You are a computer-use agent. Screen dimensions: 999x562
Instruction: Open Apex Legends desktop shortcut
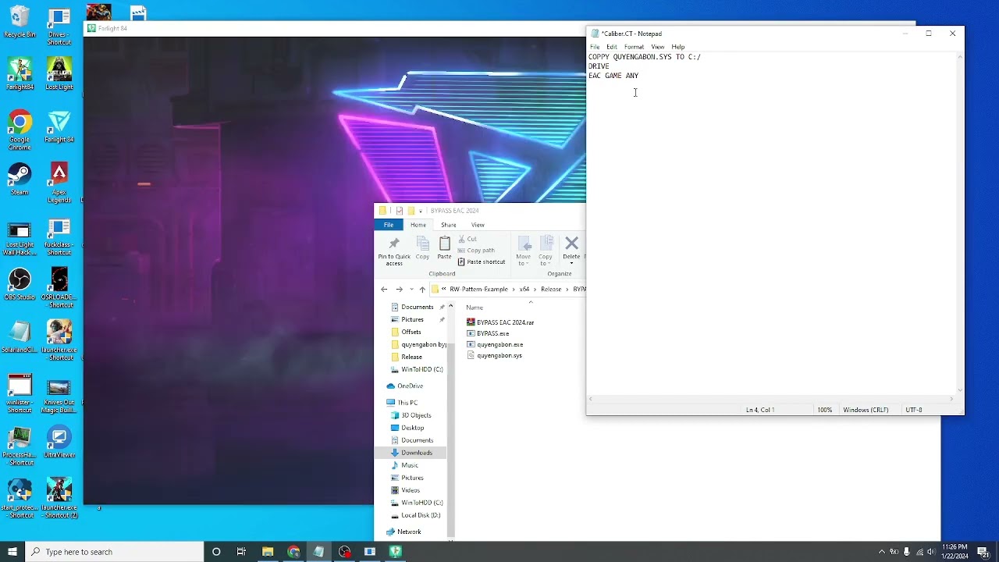click(59, 183)
